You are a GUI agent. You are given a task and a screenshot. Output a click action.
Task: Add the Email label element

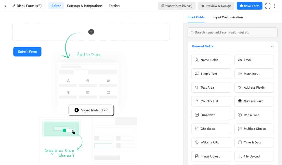248,60
